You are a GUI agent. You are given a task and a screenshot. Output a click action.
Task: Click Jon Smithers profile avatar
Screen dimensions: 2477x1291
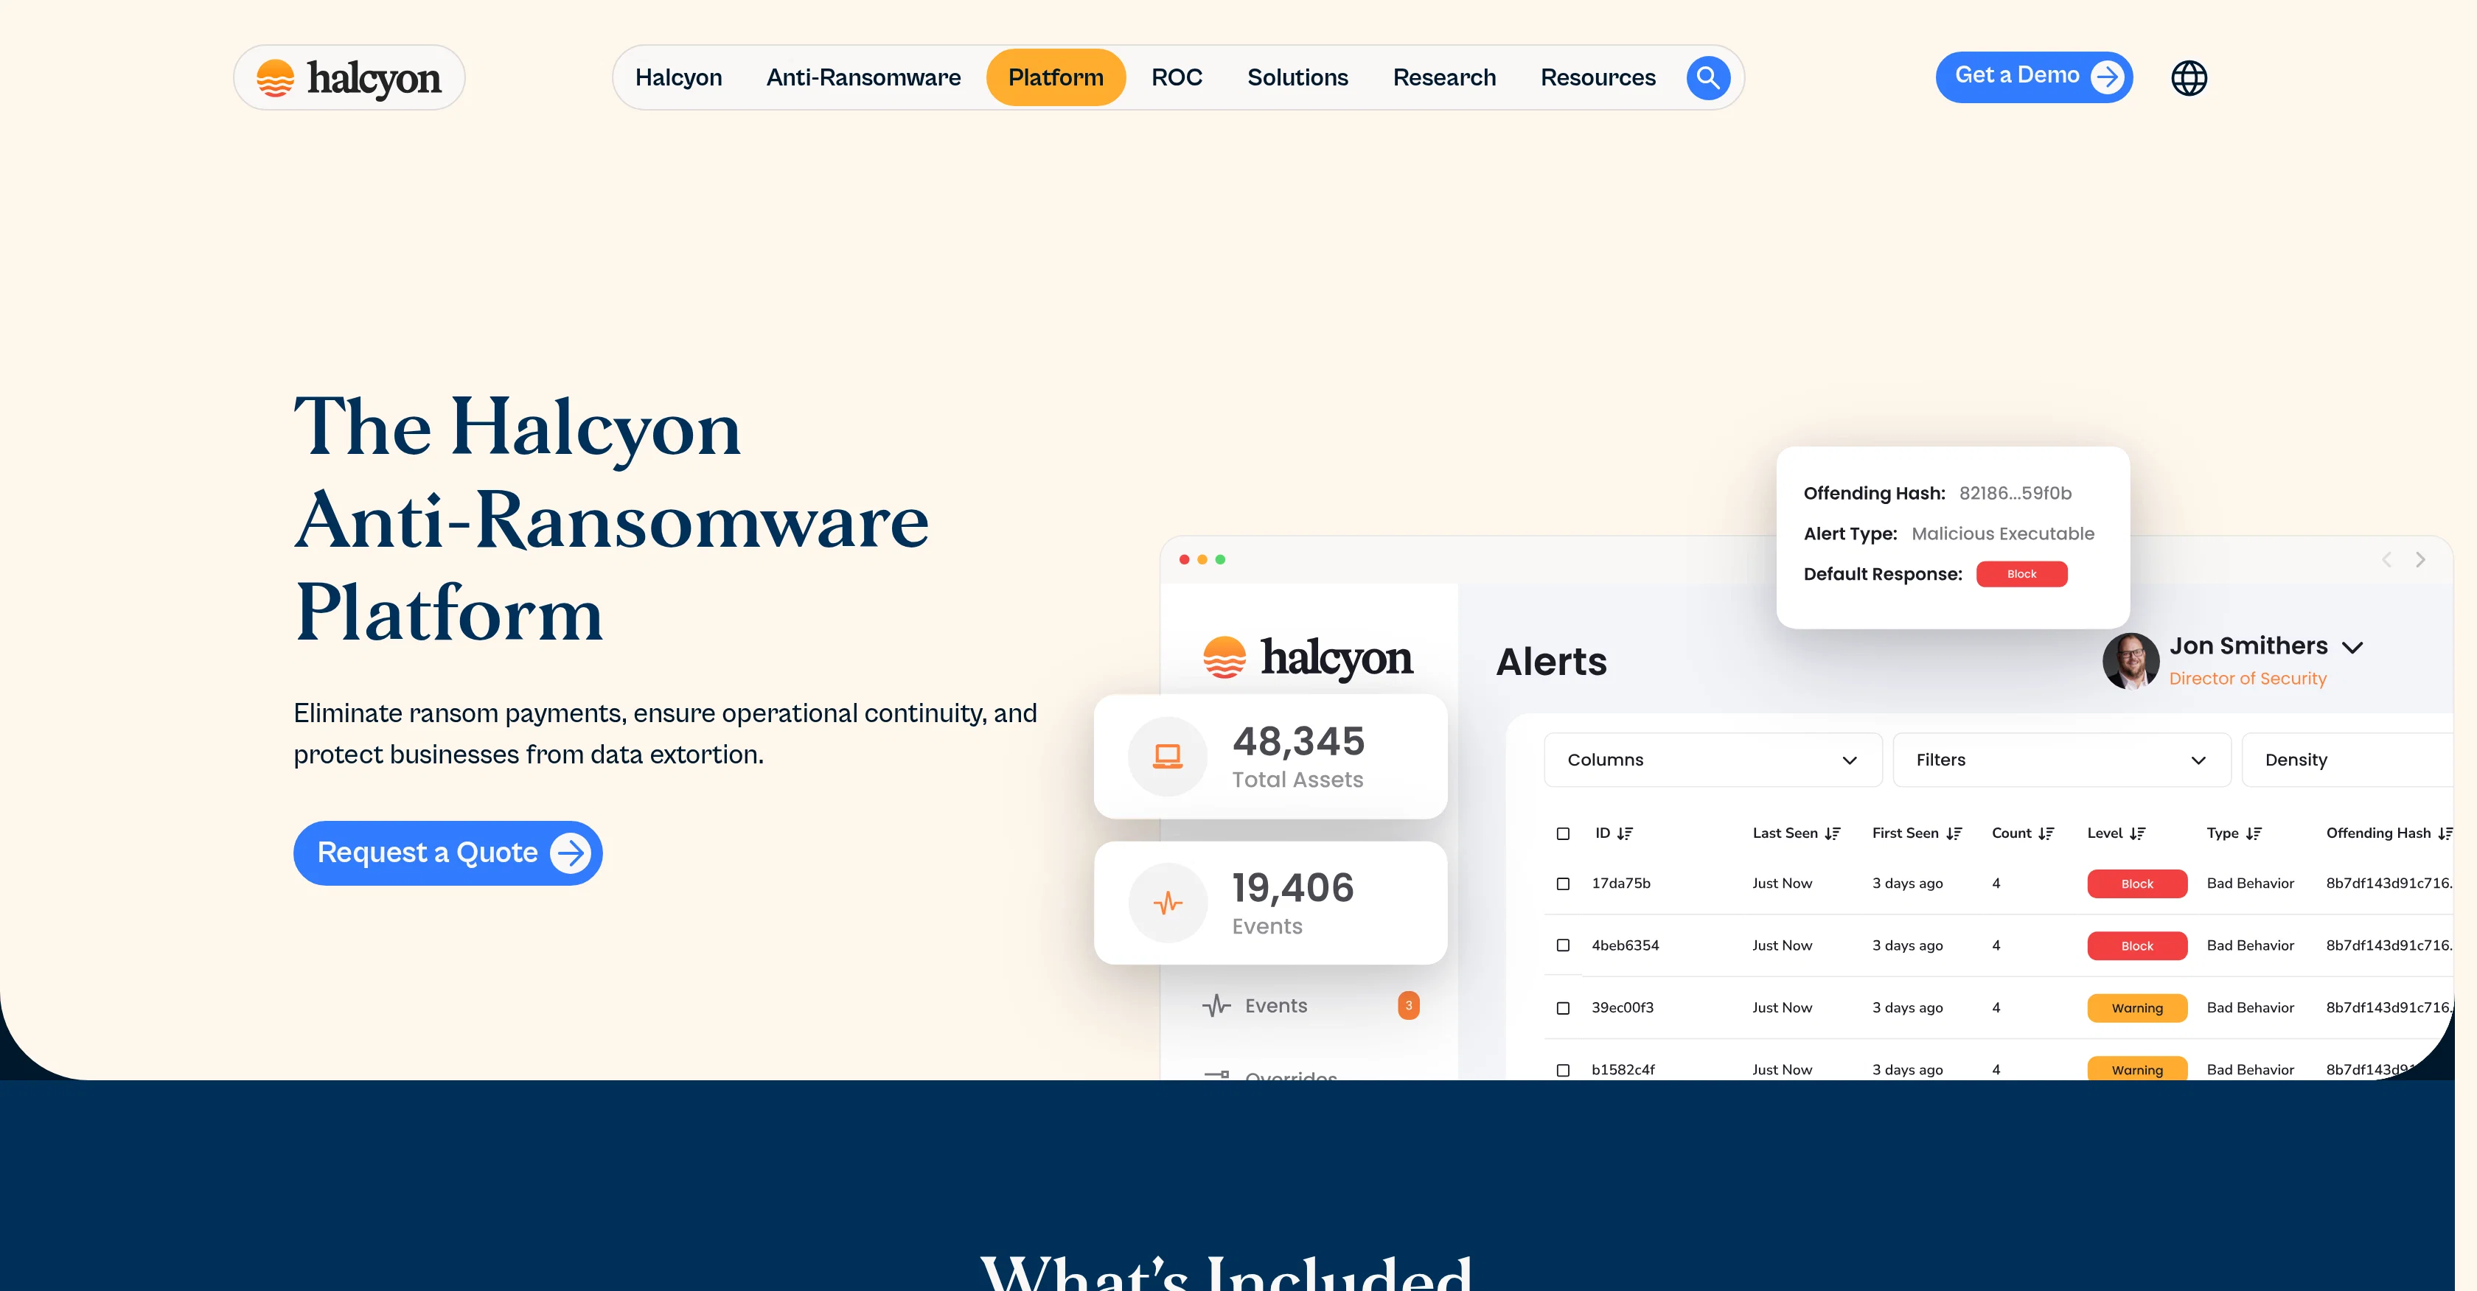tap(2130, 660)
